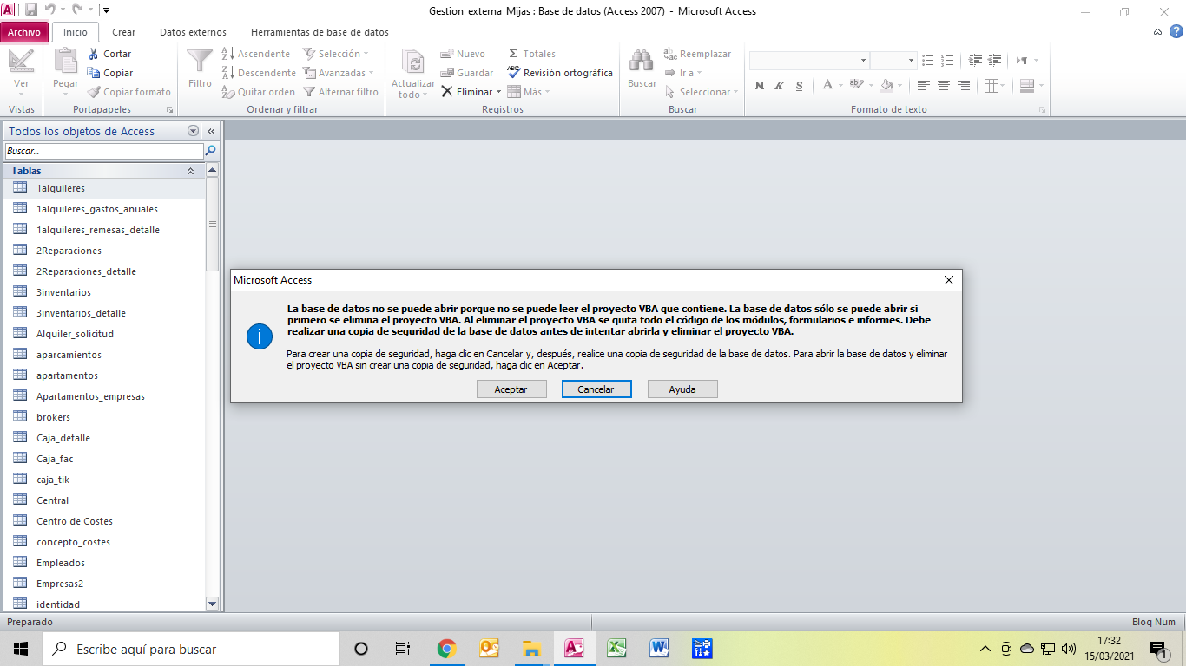
Task: Click Cancelar in the dialog
Action: coord(596,389)
